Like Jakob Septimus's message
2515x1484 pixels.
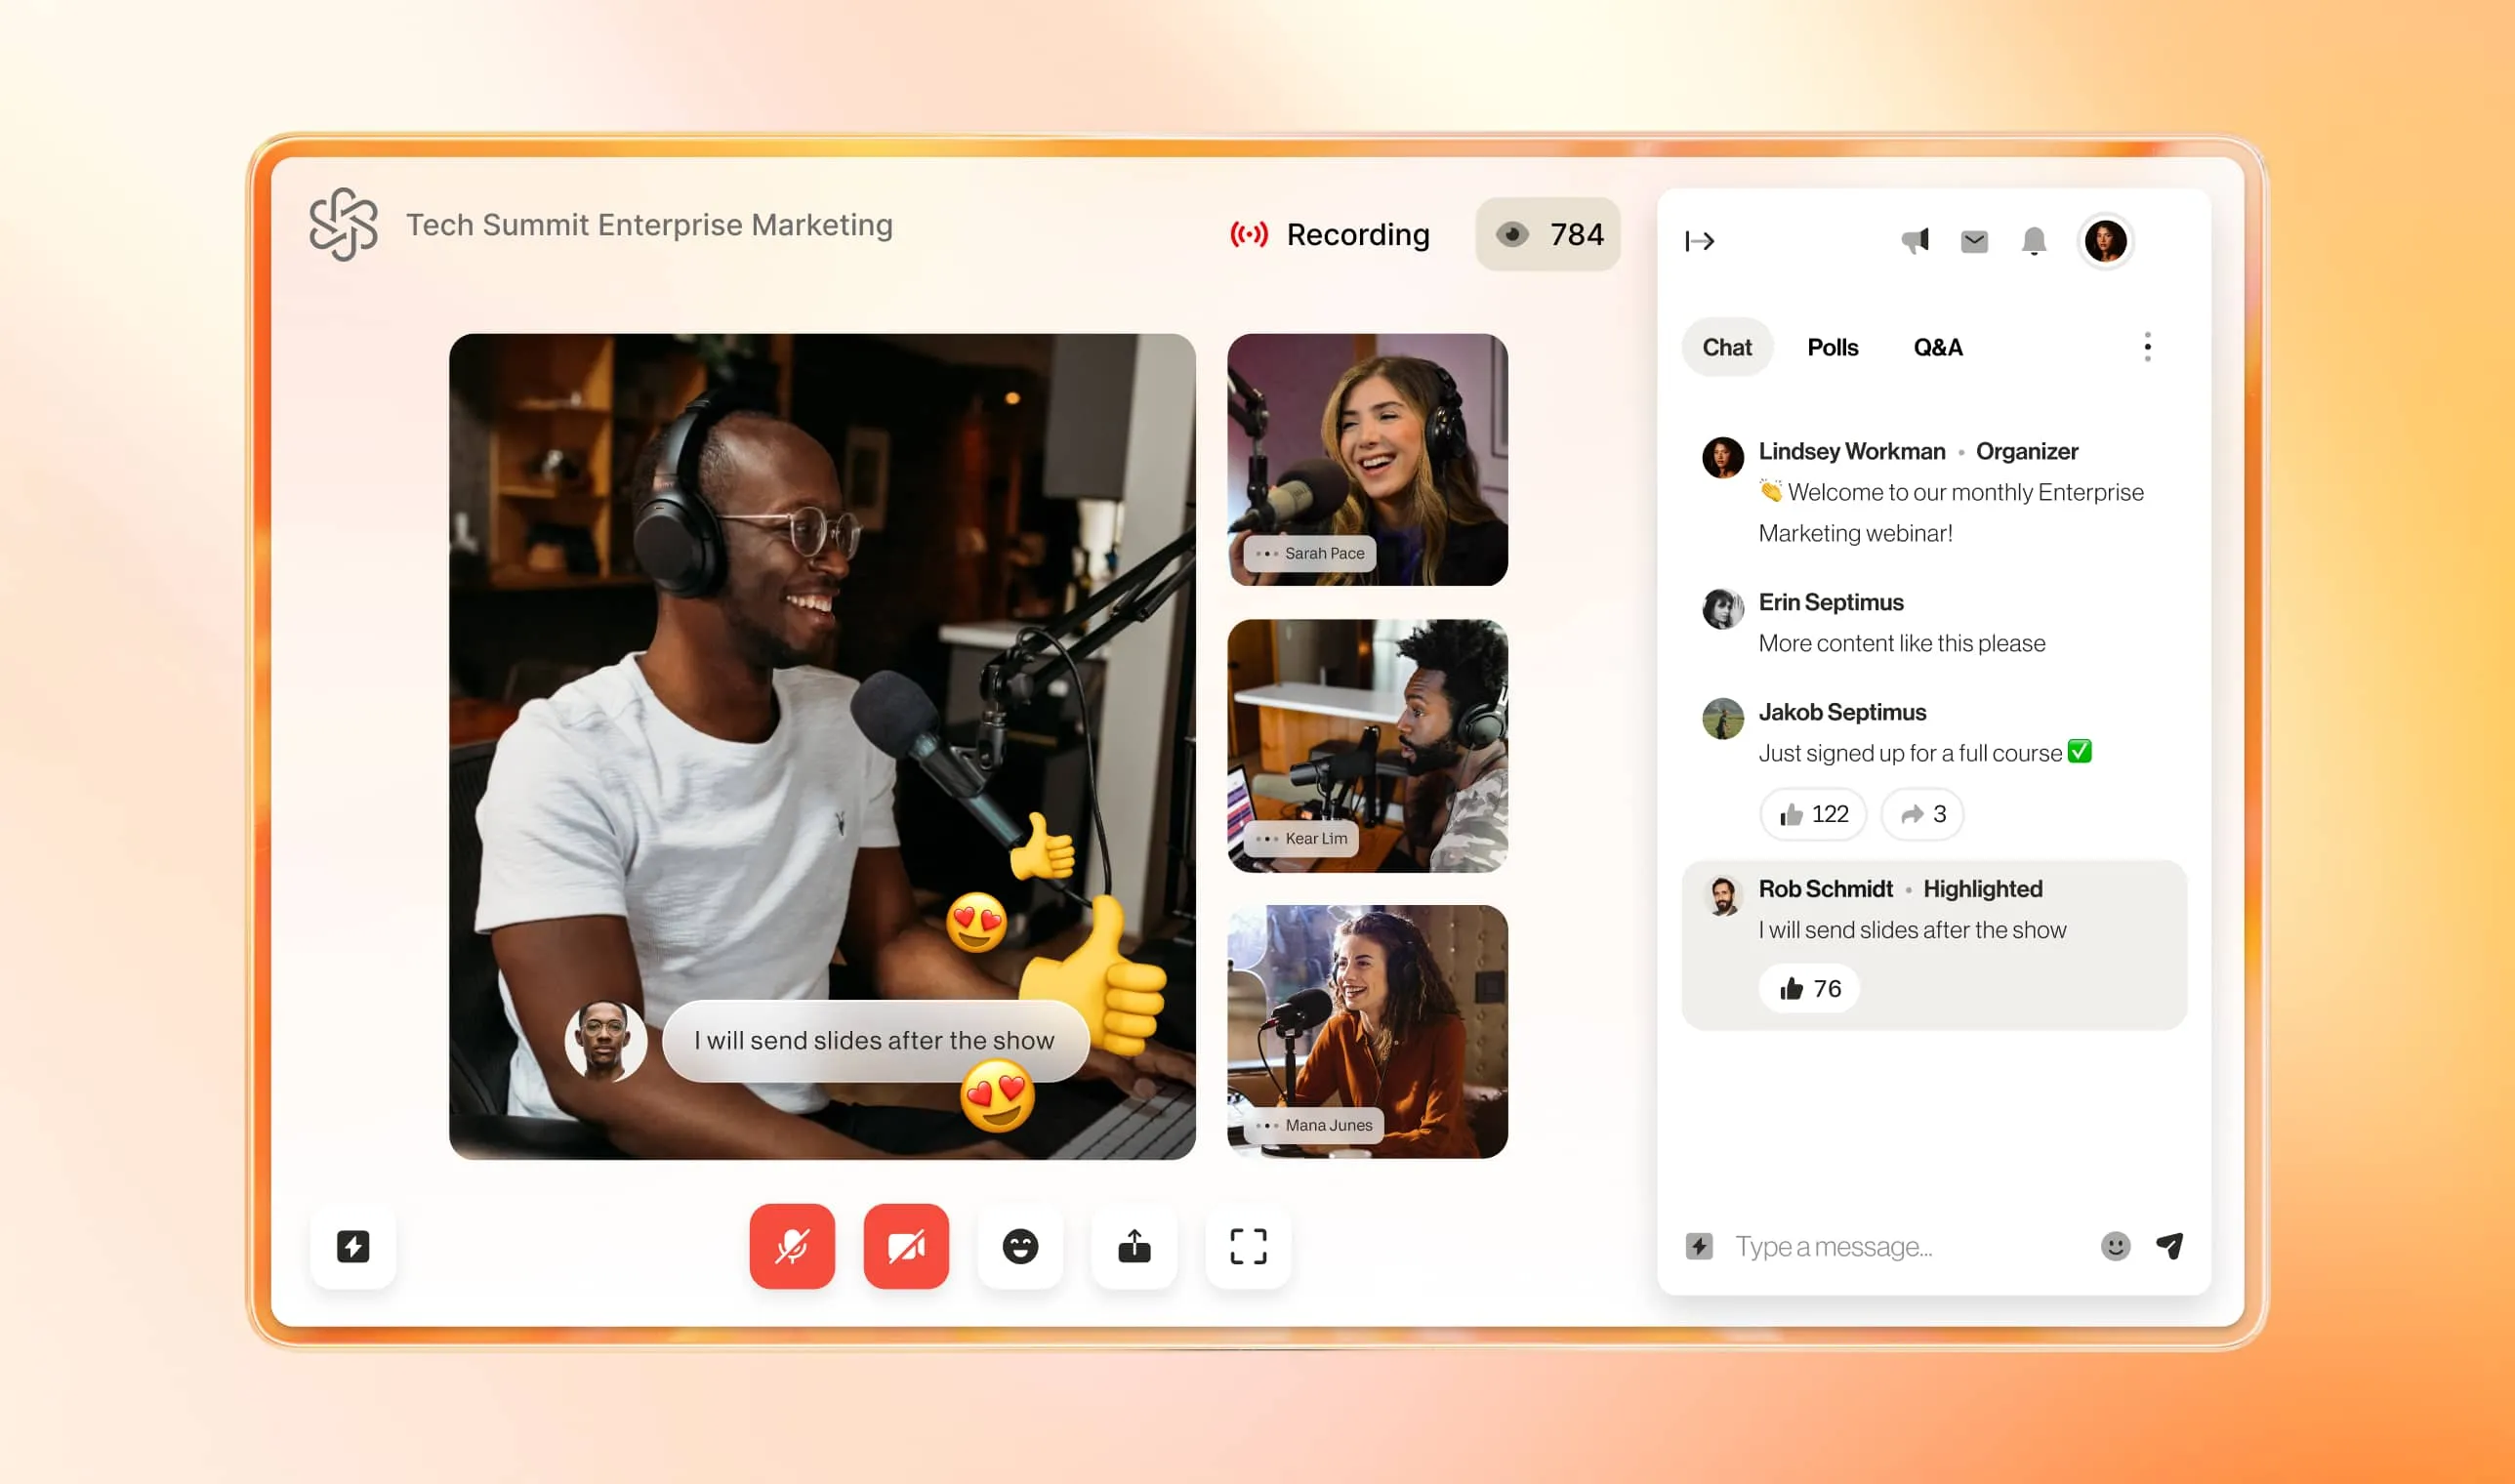pyautogui.click(x=1812, y=814)
